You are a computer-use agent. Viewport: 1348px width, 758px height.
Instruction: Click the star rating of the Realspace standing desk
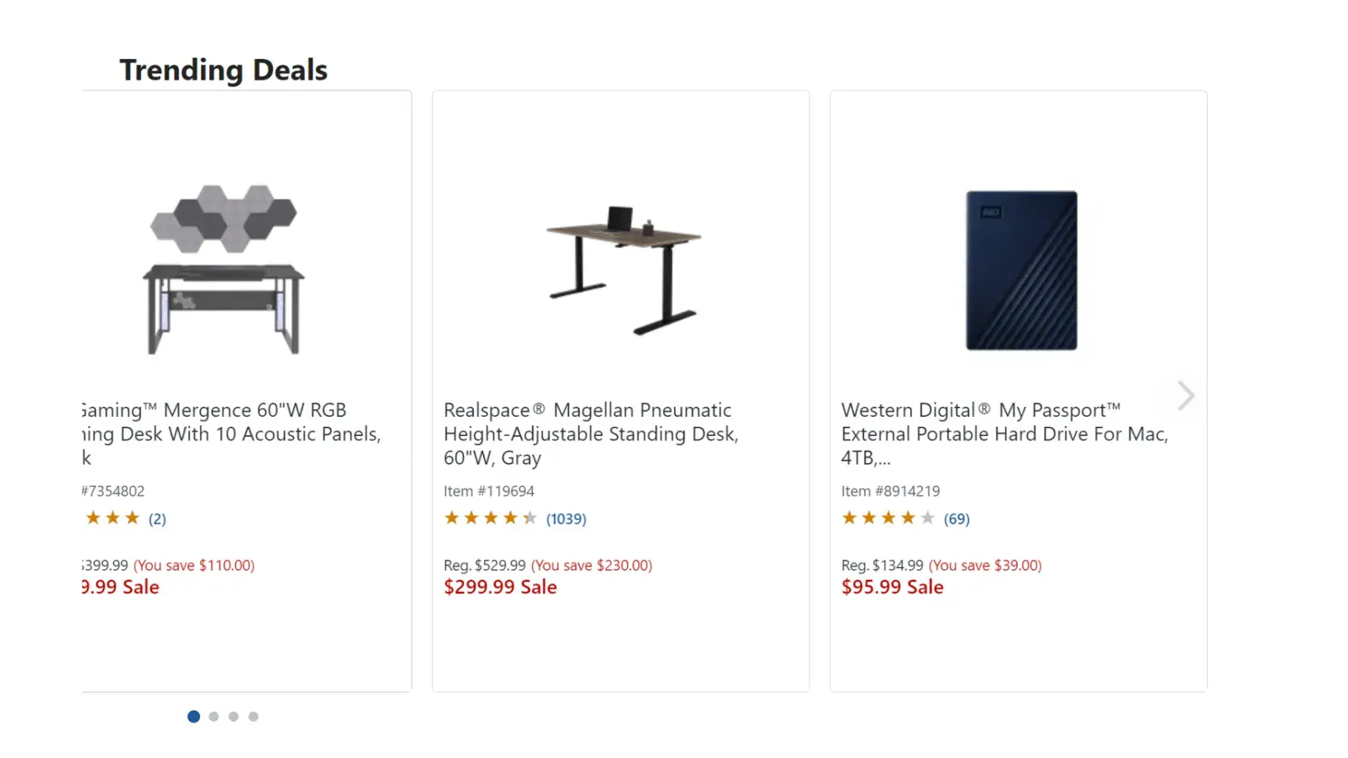pos(491,518)
